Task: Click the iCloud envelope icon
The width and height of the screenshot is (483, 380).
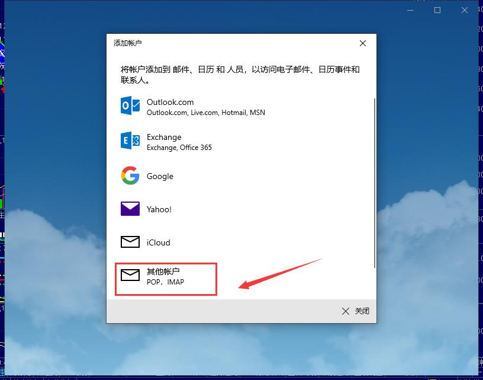Action: point(130,242)
